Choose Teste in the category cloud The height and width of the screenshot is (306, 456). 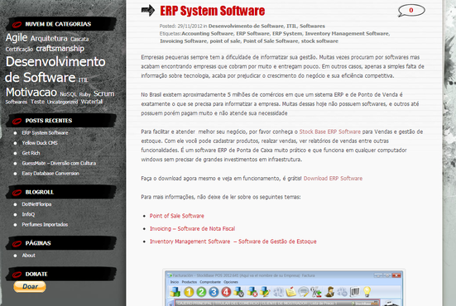coord(37,102)
